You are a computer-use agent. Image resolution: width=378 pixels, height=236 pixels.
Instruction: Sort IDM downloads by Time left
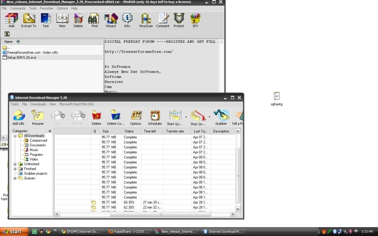coord(152,131)
